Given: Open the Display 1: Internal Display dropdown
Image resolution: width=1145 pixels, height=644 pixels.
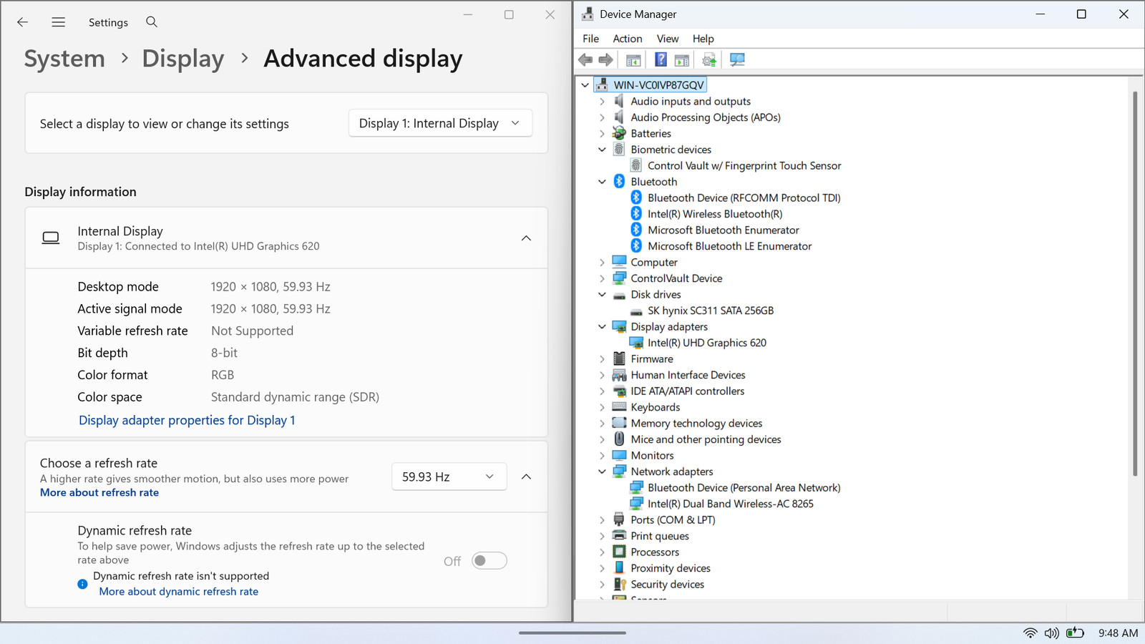Looking at the screenshot, I should [440, 123].
